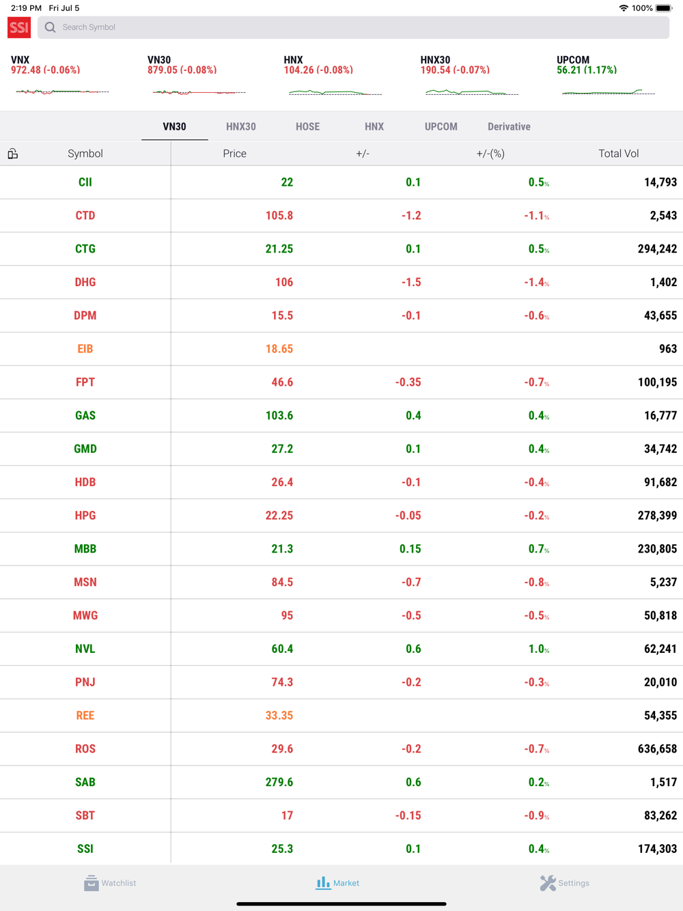Tap the CTG total volume 294,242
683x911 pixels.
tap(658, 249)
